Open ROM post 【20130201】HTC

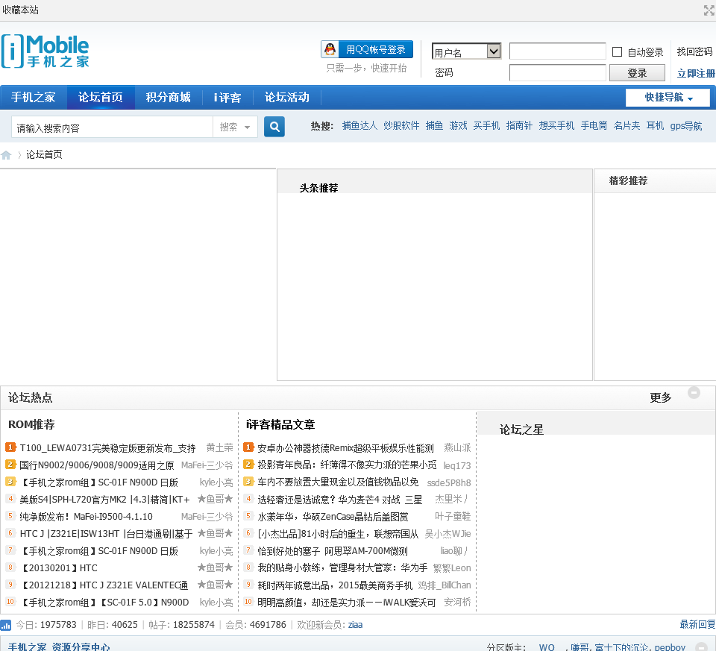(59, 568)
